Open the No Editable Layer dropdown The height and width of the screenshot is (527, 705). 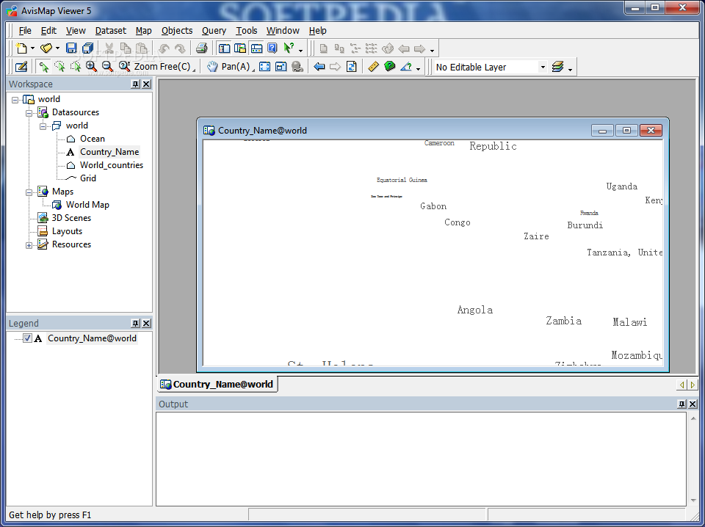pos(543,67)
